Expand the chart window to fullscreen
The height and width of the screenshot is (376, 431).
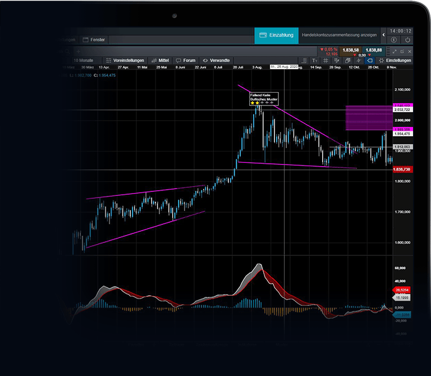(395, 52)
